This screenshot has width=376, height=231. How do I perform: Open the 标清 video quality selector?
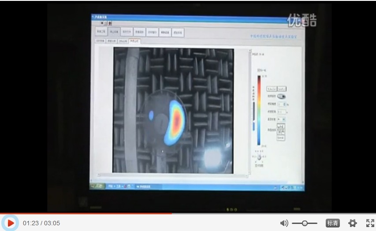click(333, 223)
